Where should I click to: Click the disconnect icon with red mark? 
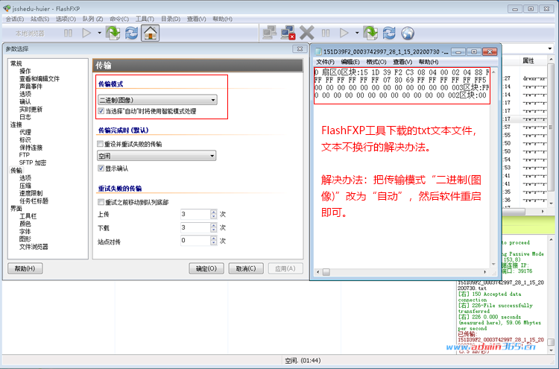[288, 33]
